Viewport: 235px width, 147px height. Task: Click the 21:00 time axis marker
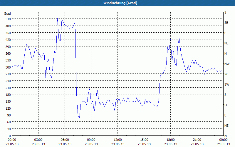197,140
